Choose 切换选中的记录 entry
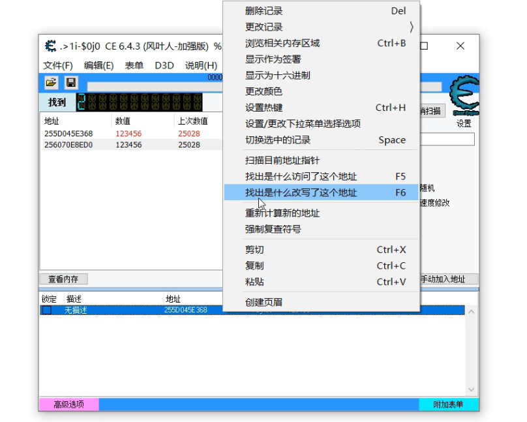Screen dimensions: 527x422 pyautogui.click(x=322, y=140)
